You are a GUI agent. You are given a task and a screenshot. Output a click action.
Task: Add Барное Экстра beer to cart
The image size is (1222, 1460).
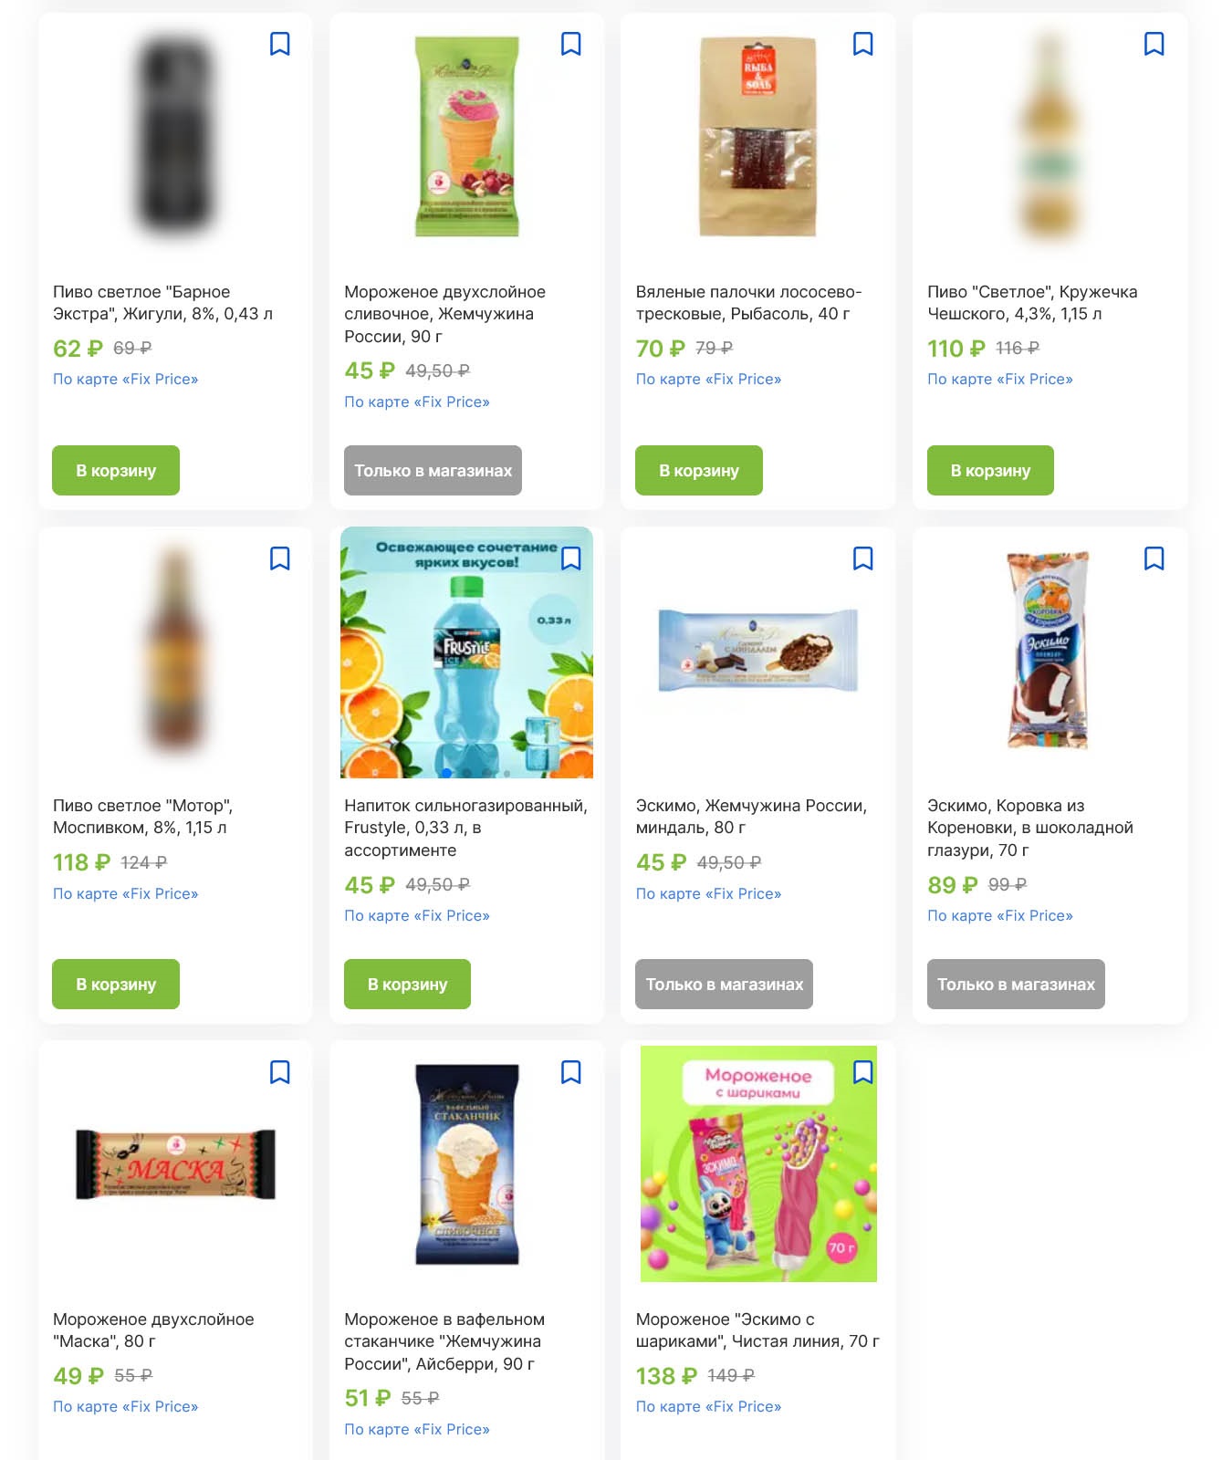tap(116, 471)
